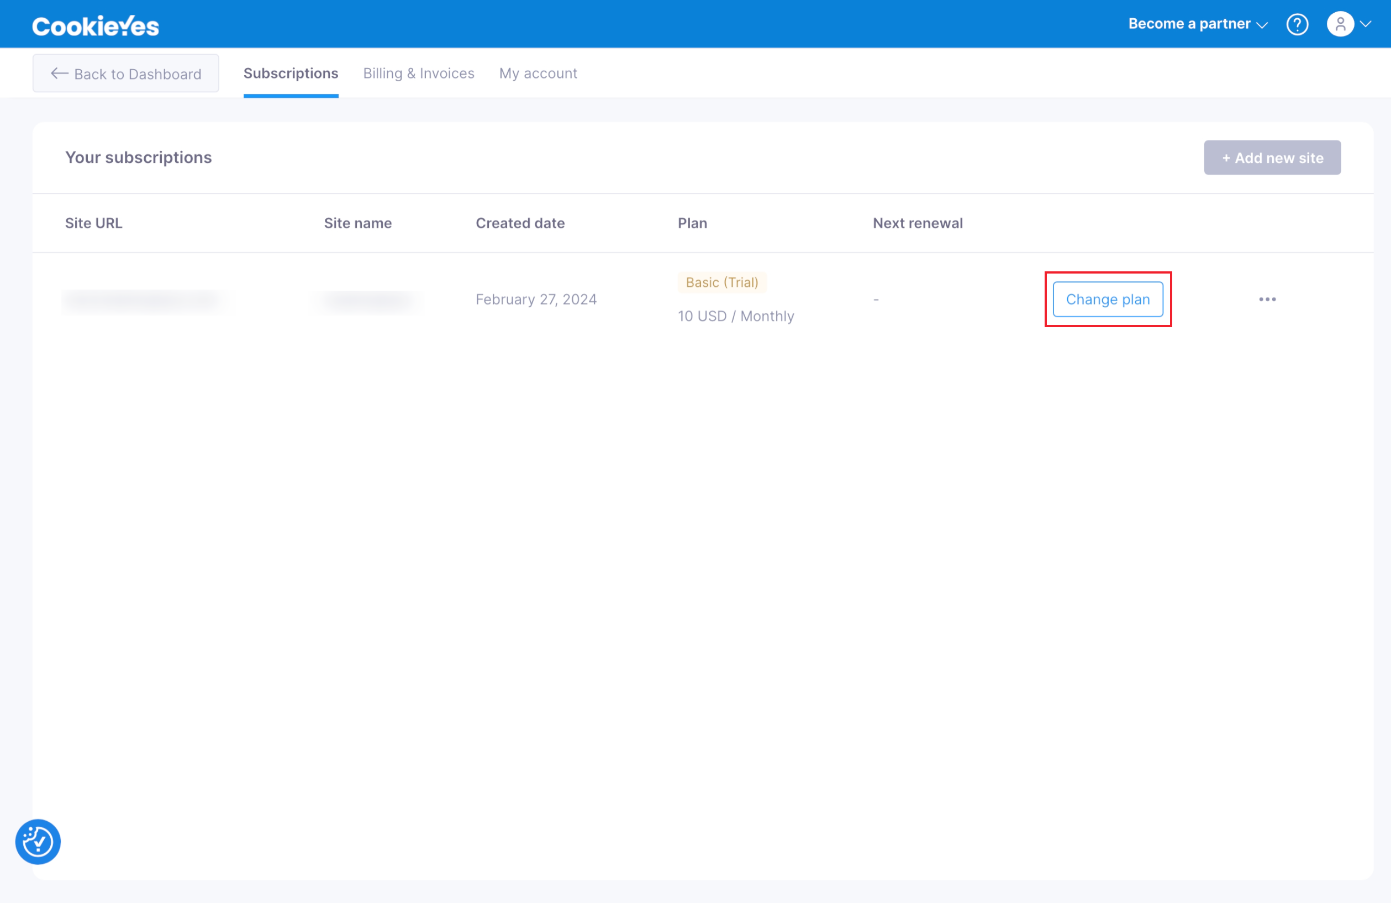Image resolution: width=1391 pixels, height=903 pixels.
Task: Open the help question mark icon
Action: pos(1297,24)
